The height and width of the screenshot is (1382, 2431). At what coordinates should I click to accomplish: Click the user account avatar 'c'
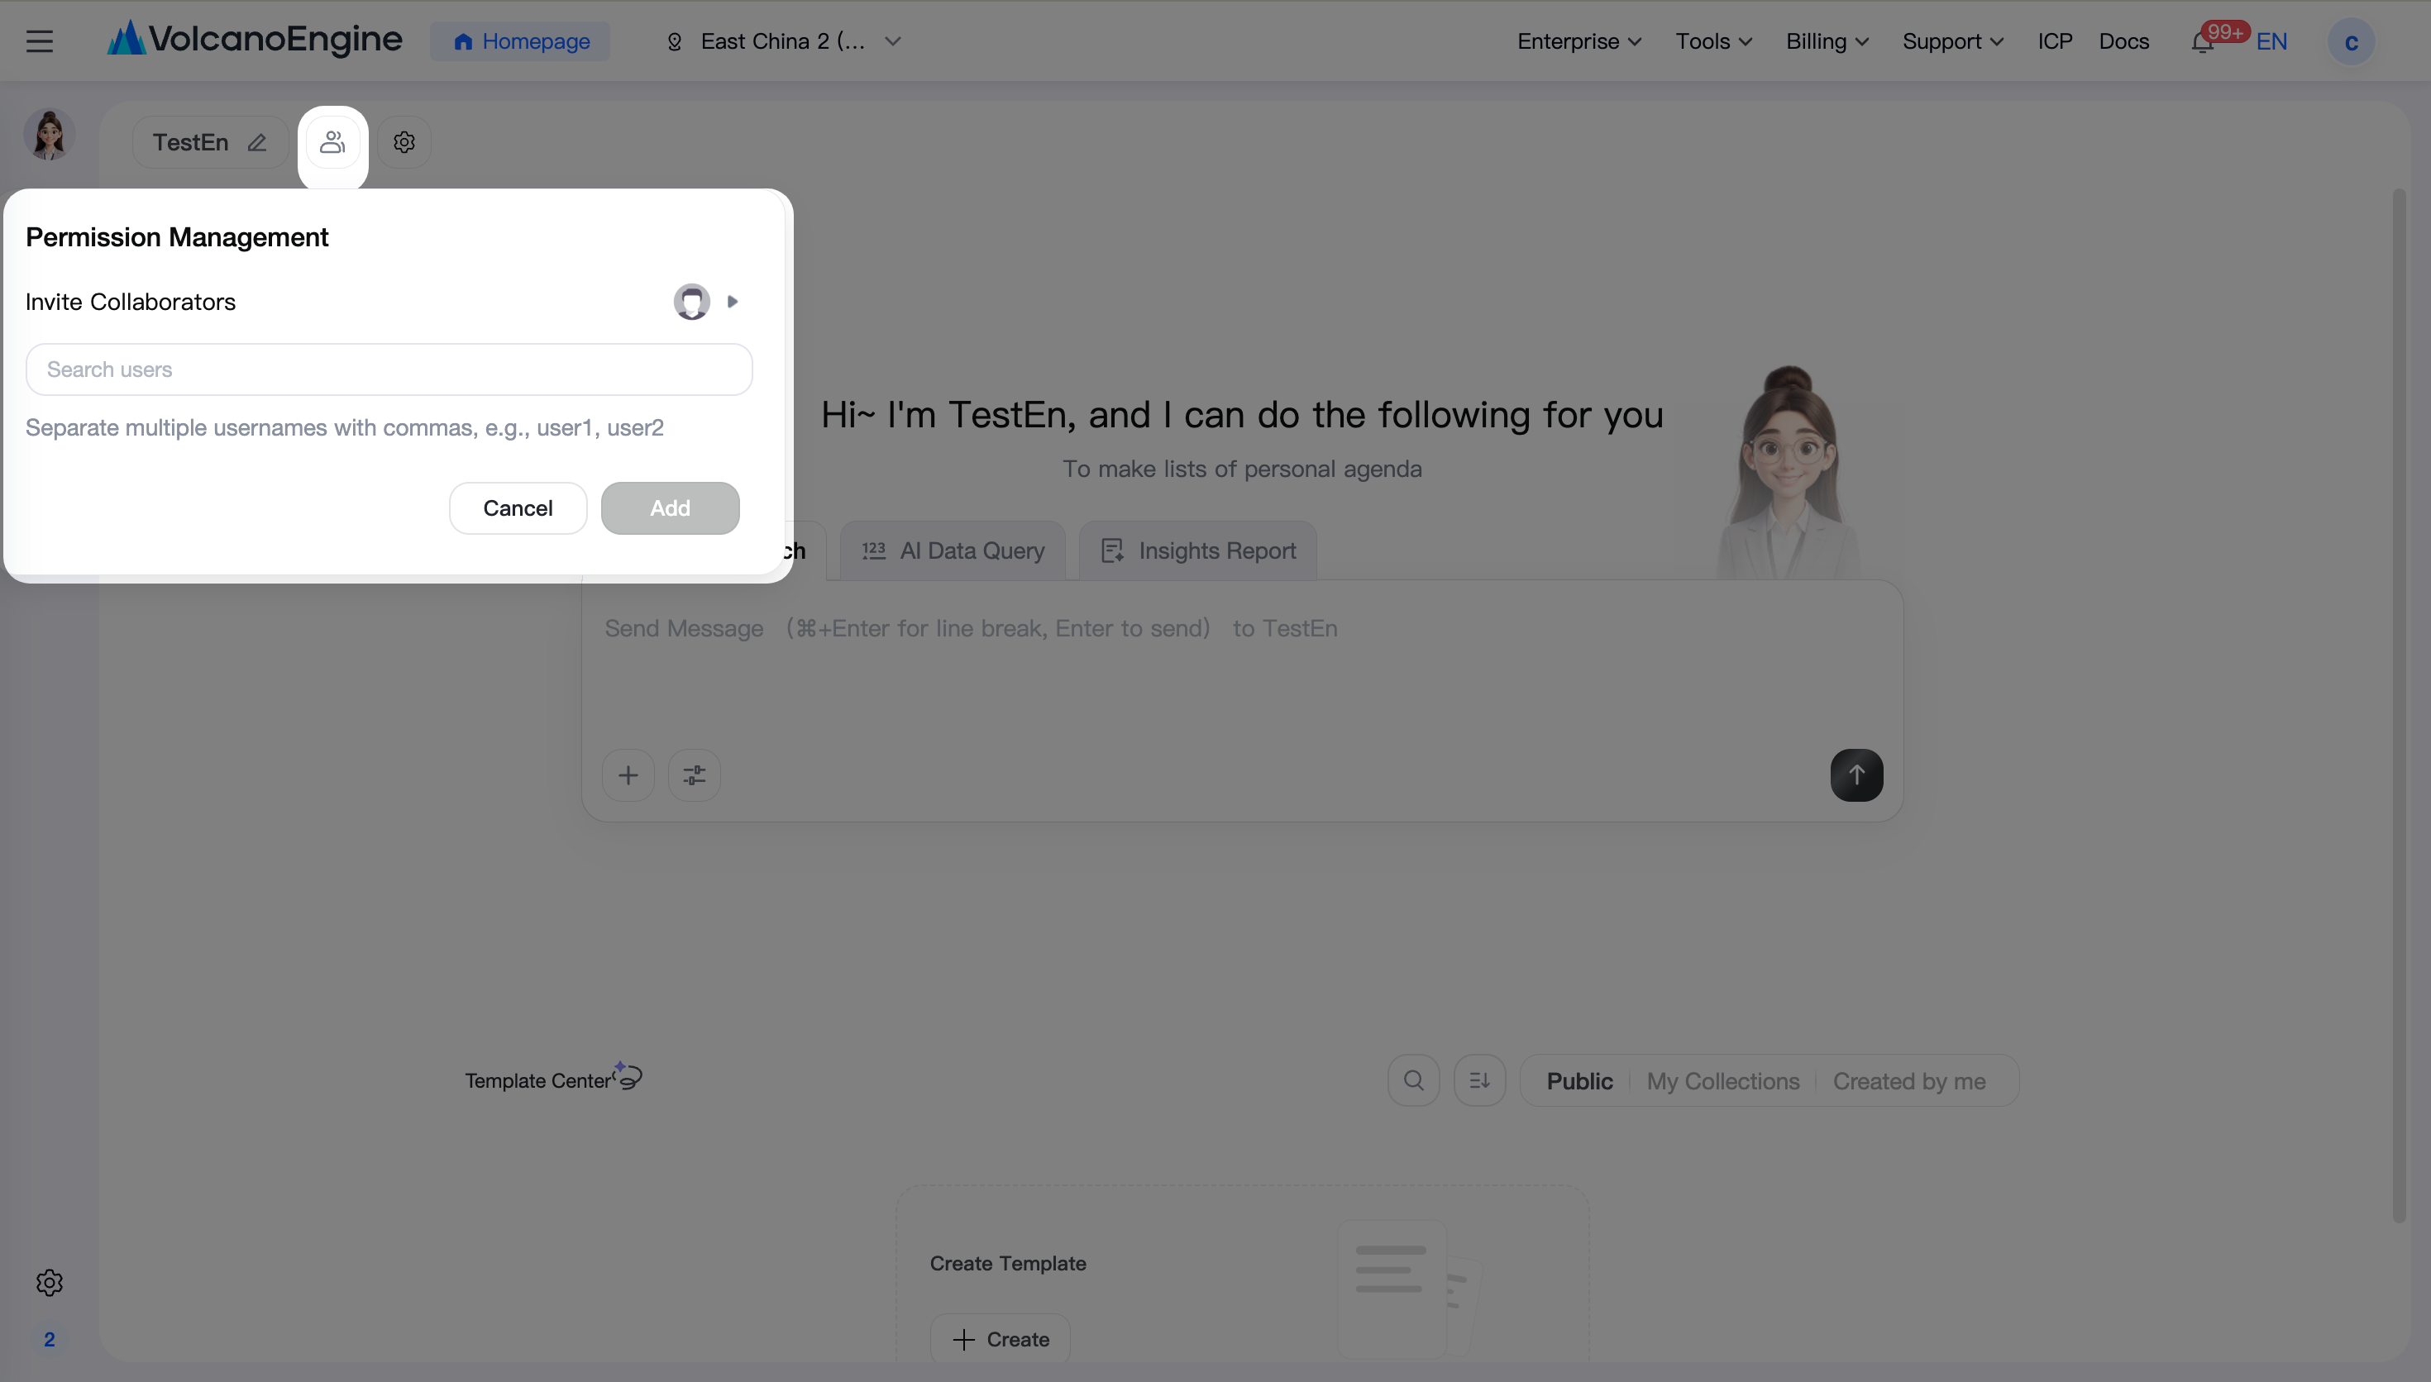tap(2352, 42)
